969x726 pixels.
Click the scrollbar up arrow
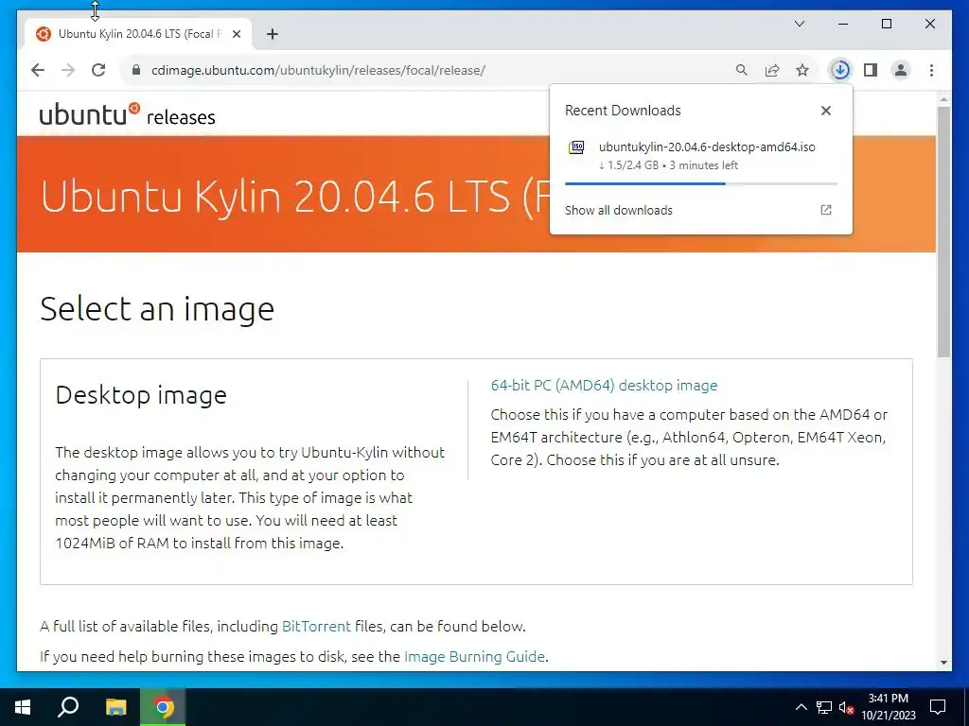[943, 98]
